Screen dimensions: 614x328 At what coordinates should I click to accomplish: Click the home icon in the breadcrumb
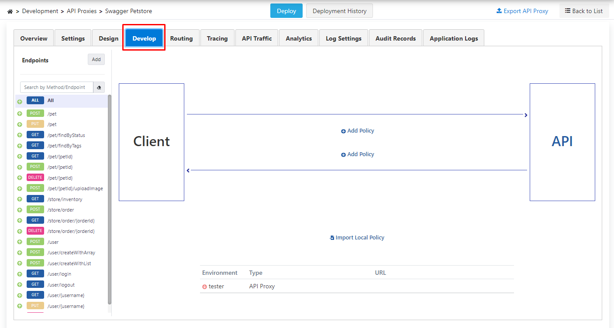click(10, 11)
